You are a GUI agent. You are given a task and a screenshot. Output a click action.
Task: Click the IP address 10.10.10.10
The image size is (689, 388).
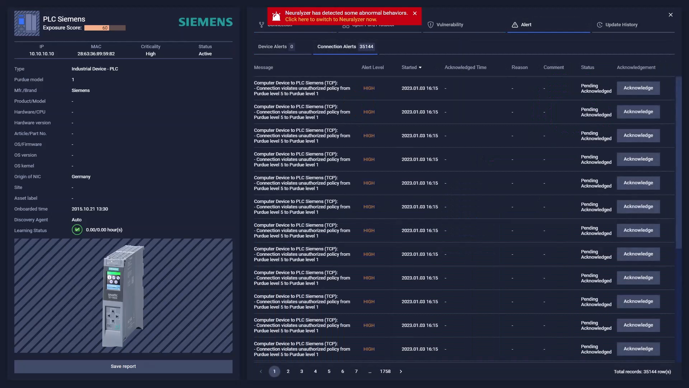point(42,54)
